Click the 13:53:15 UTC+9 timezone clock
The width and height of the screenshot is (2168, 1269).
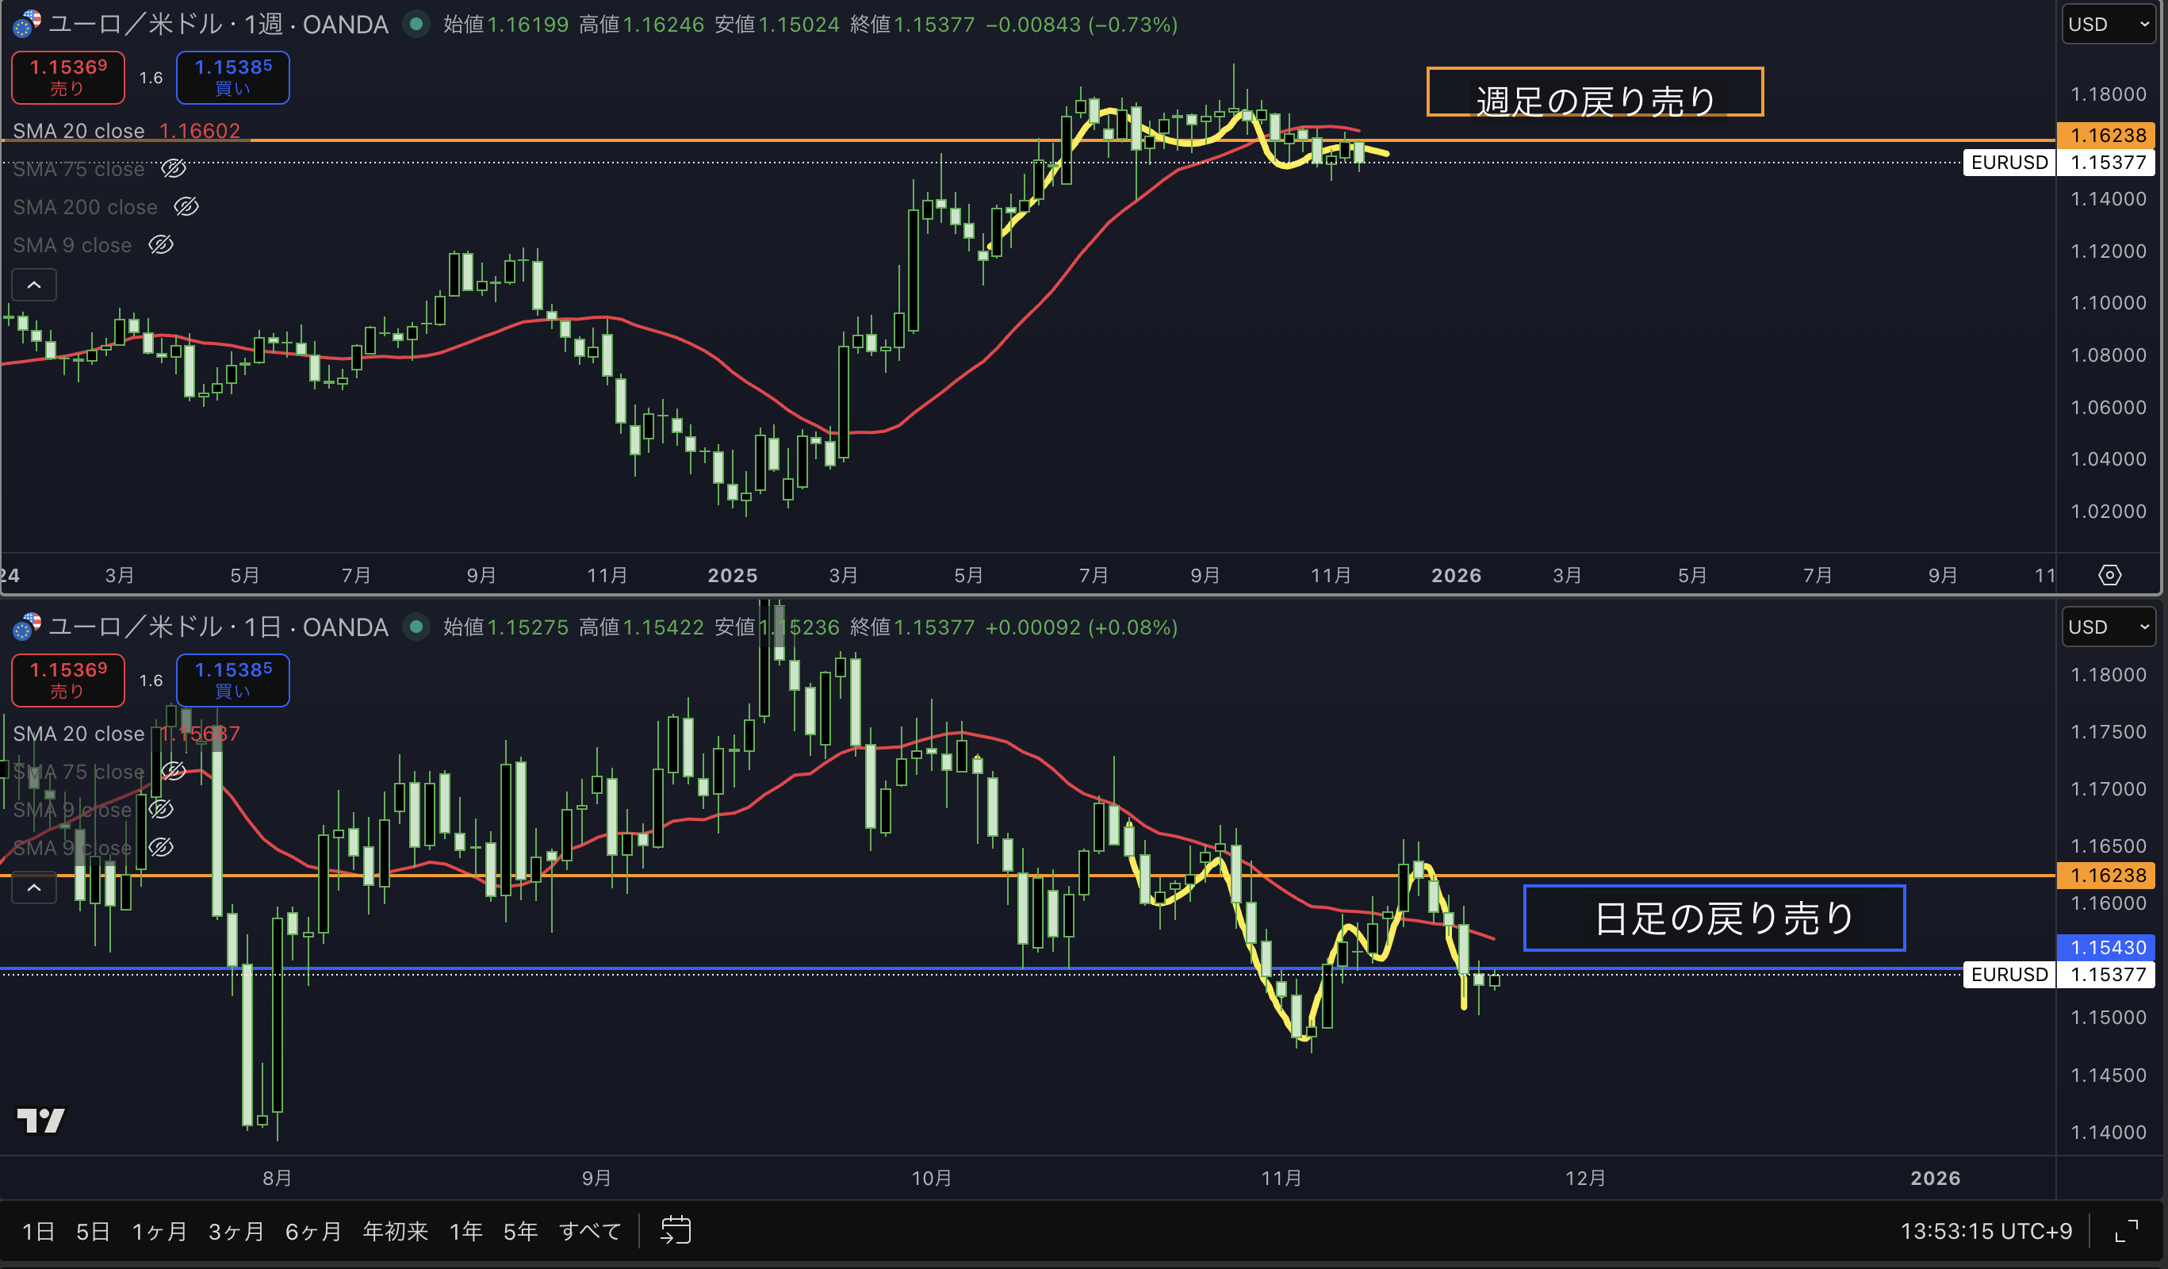tap(1986, 1231)
